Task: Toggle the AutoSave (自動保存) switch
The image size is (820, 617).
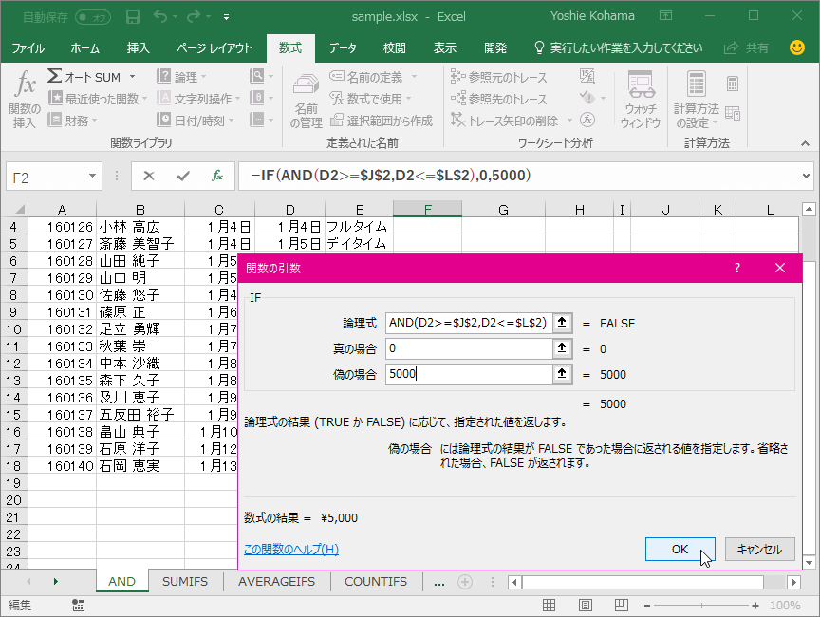Action: [93, 17]
